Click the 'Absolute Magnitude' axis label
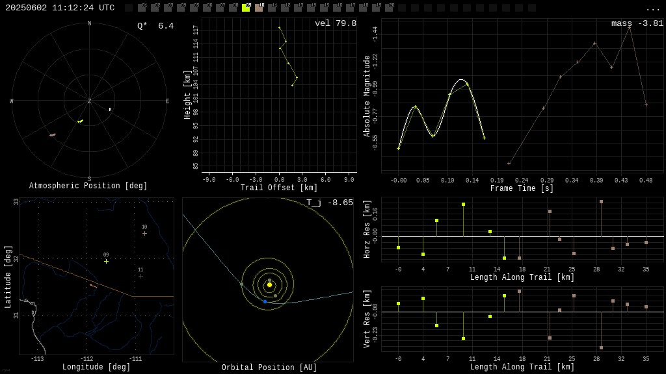This screenshot has height=374, width=666. pos(367,96)
